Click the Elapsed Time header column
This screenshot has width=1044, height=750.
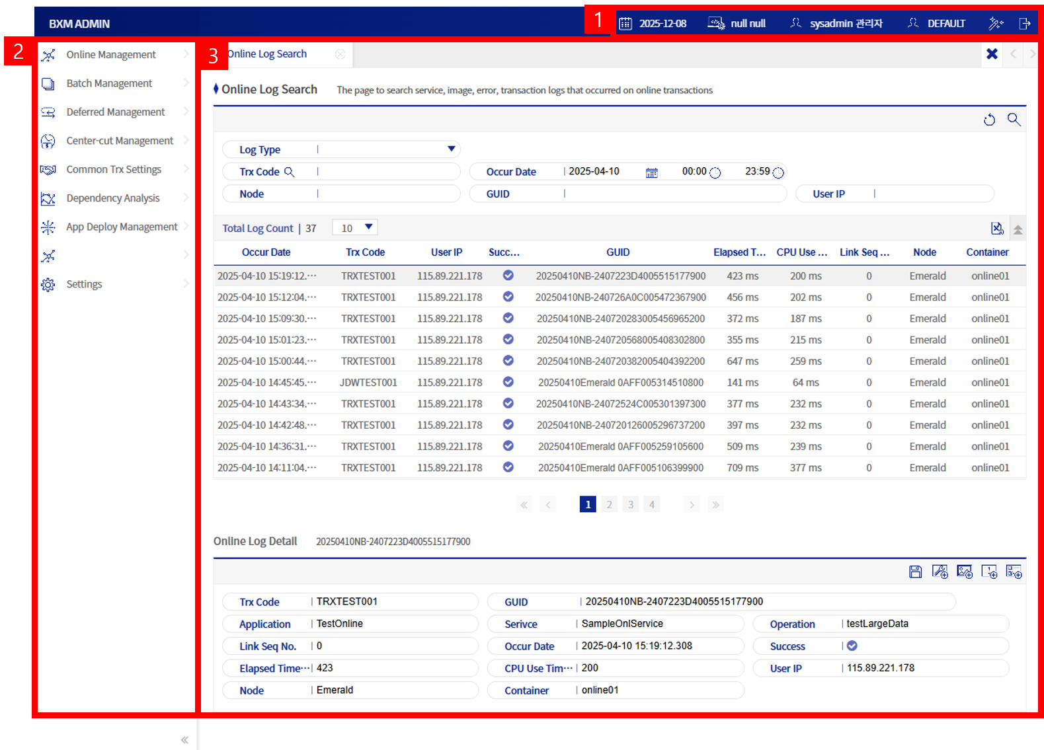tap(739, 252)
